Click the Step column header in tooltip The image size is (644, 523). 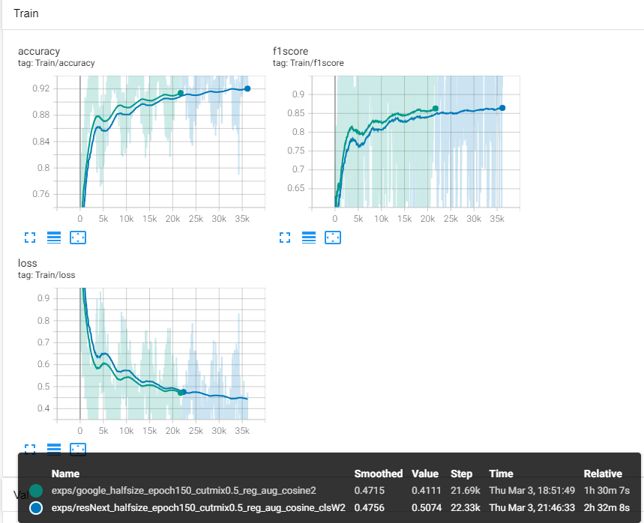click(461, 474)
